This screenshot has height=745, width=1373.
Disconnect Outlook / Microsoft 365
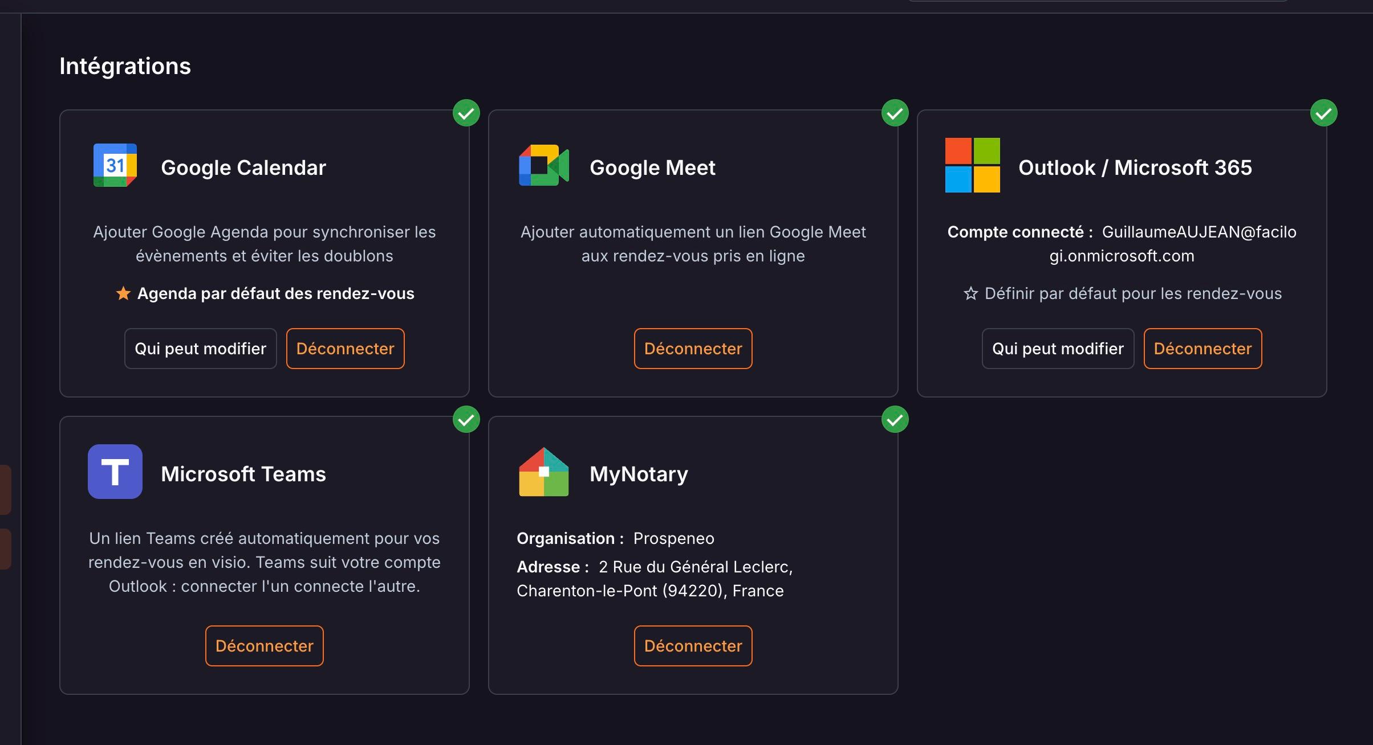1203,349
